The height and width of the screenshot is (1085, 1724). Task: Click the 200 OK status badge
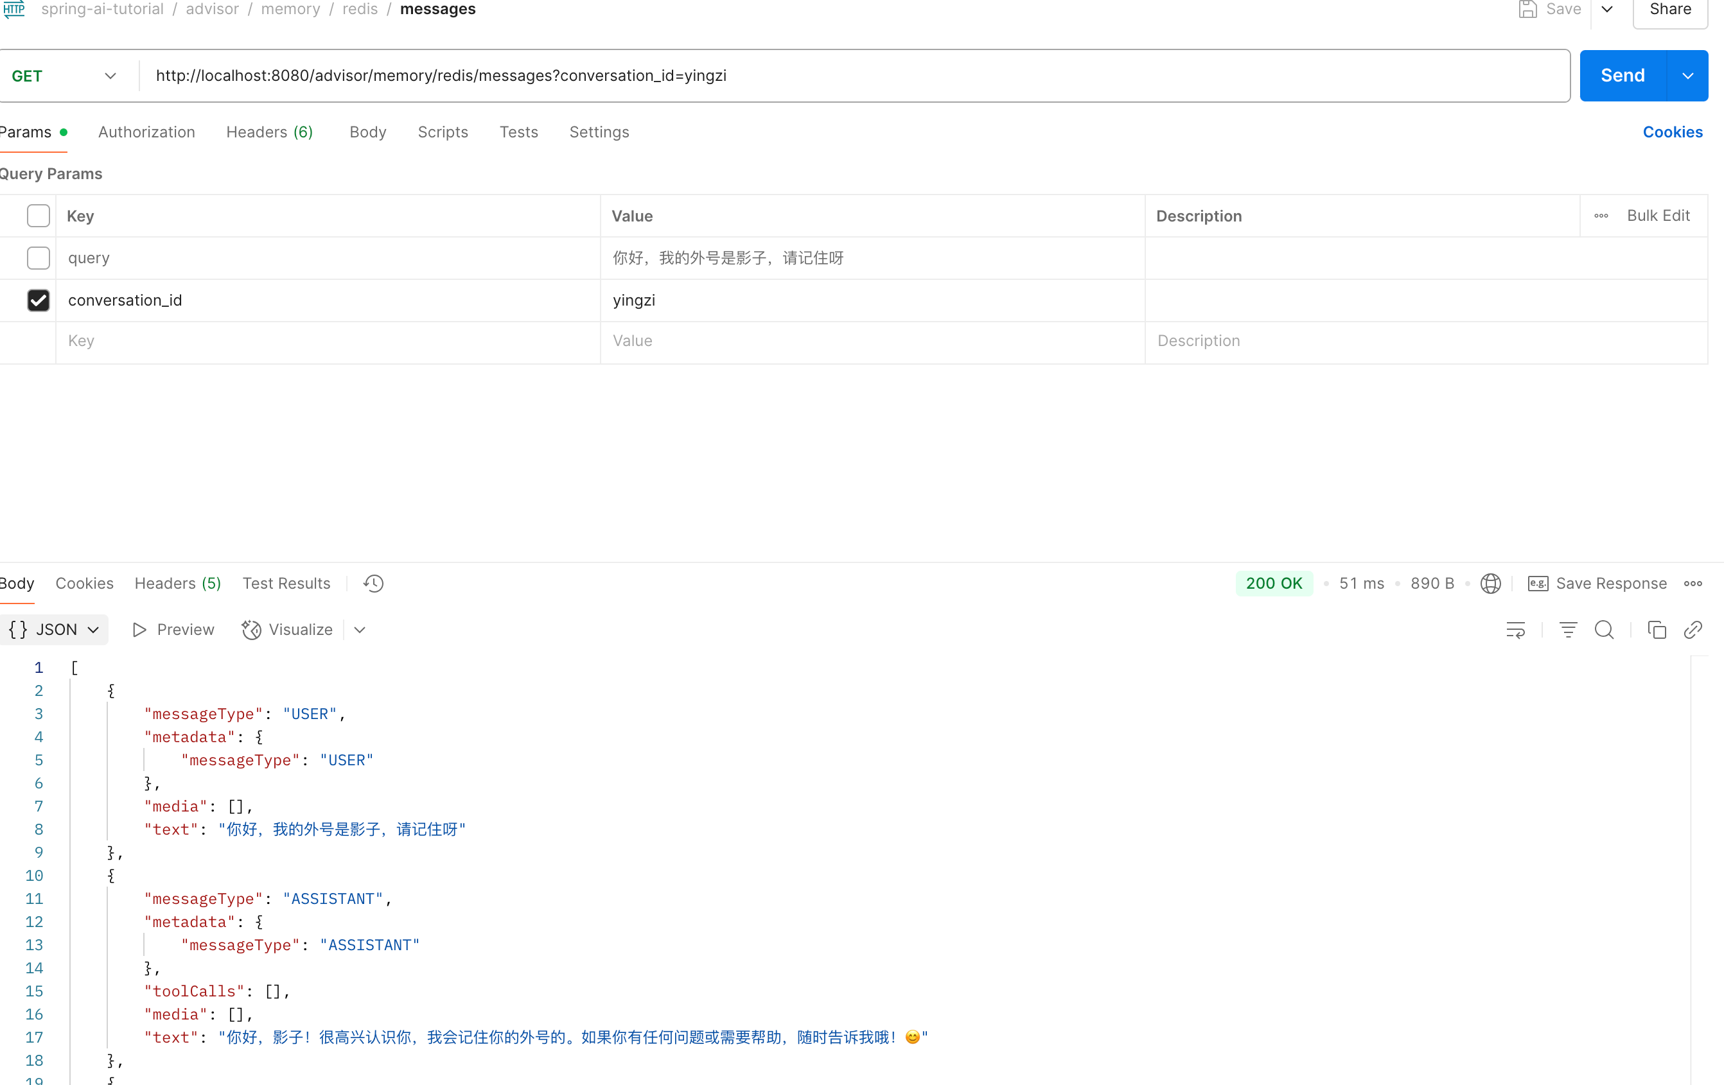[x=1274, y=584]
